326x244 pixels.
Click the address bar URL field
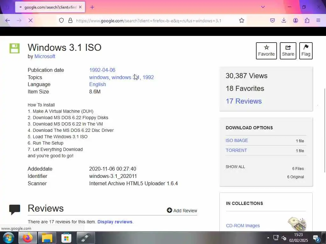149,21
